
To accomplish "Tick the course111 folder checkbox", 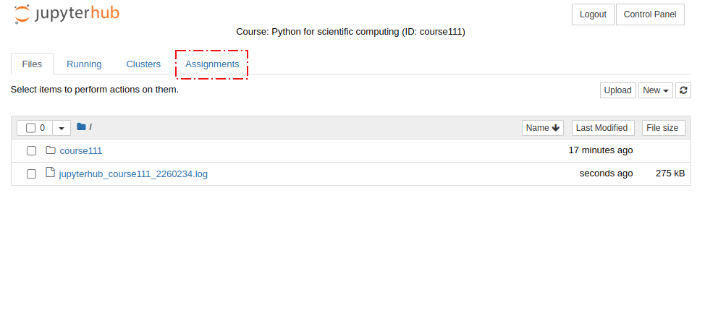I will pos(31,151).
